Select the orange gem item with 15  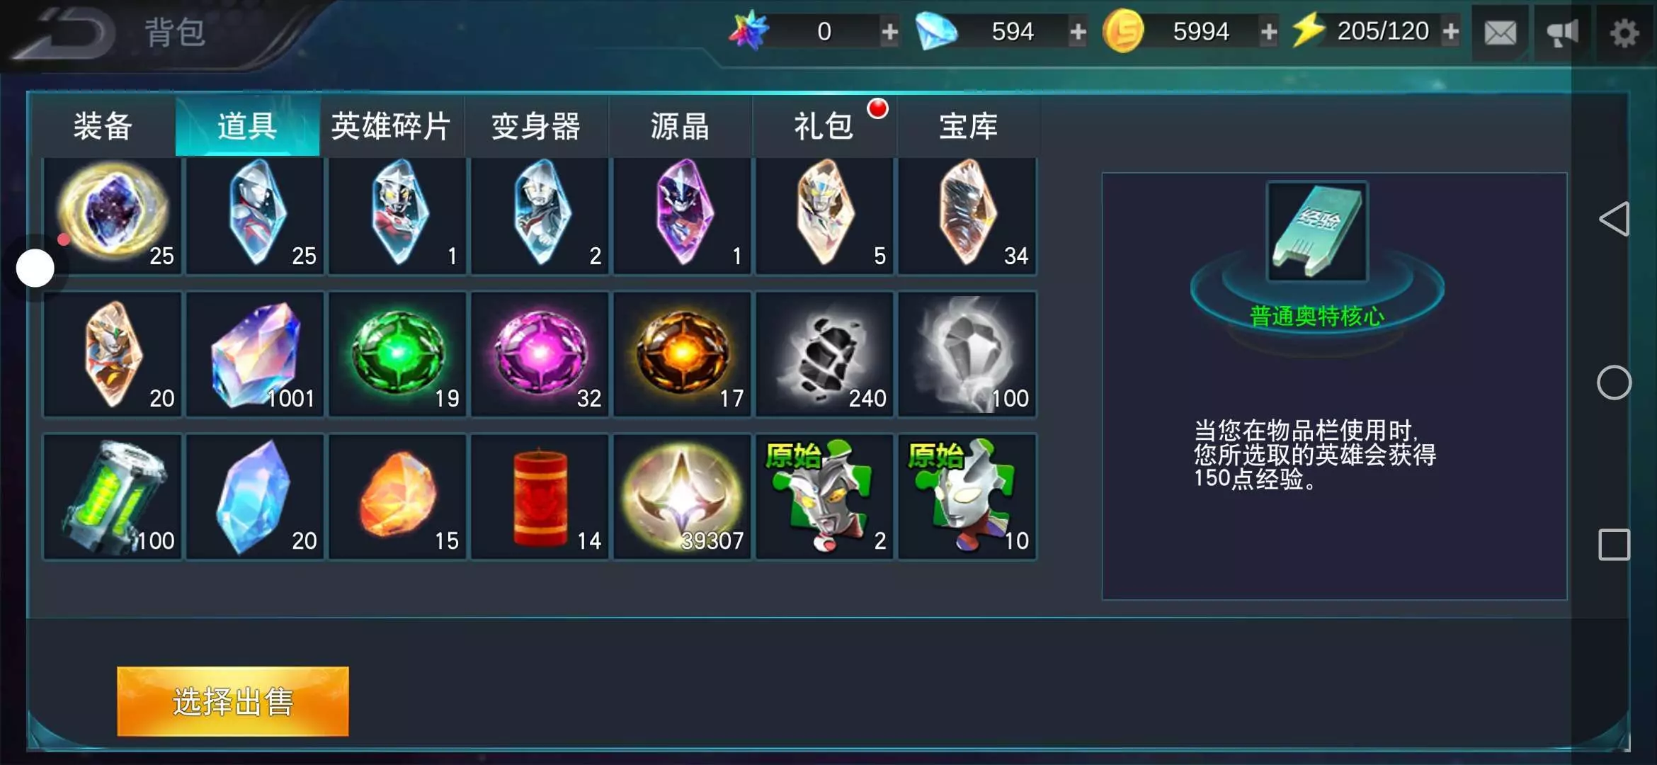(397, 497)
